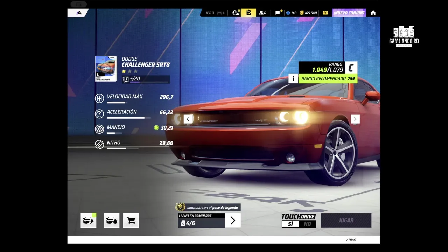Expand the fuel refill chevron arrow
The width and height of the screenshot is (448, 252).
(233, 220)
